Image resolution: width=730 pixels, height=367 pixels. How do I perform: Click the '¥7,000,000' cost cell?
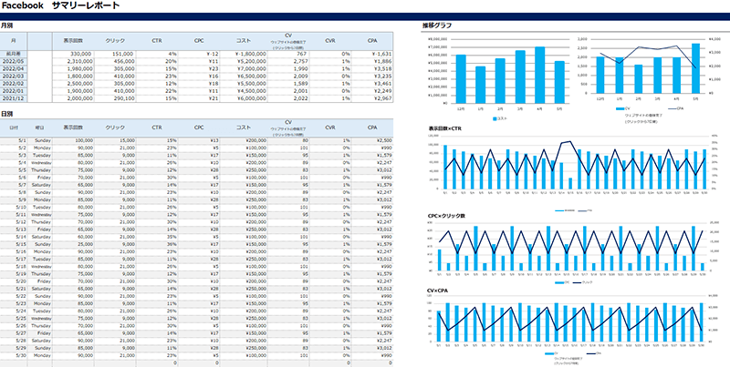pyautogui.click(x=244, y=68)
